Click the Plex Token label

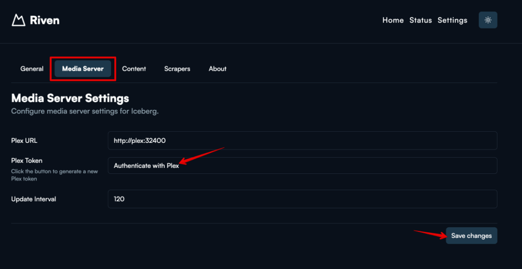pos(27,160)
